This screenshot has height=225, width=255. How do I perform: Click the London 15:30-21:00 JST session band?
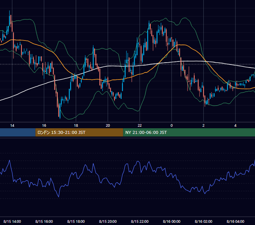point(79,132)
